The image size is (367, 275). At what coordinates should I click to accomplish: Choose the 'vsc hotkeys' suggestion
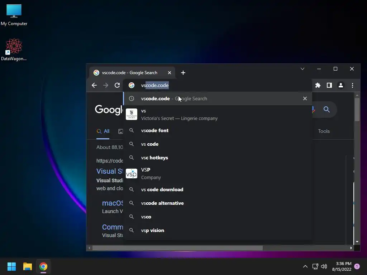(218, 158)
